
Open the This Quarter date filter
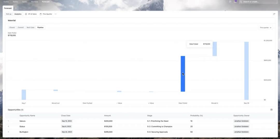pos(46,14)
